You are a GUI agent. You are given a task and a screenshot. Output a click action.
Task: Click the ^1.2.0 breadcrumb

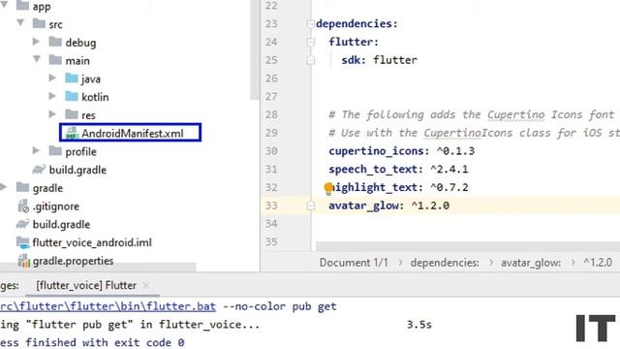coord(598,263)
